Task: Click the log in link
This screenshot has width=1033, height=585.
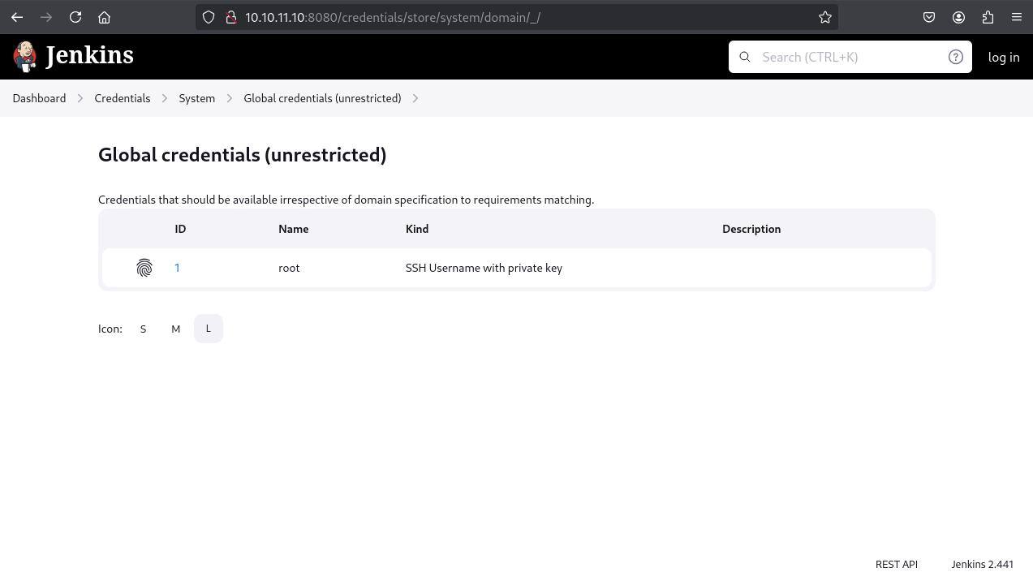Action: click(1003, 57)
